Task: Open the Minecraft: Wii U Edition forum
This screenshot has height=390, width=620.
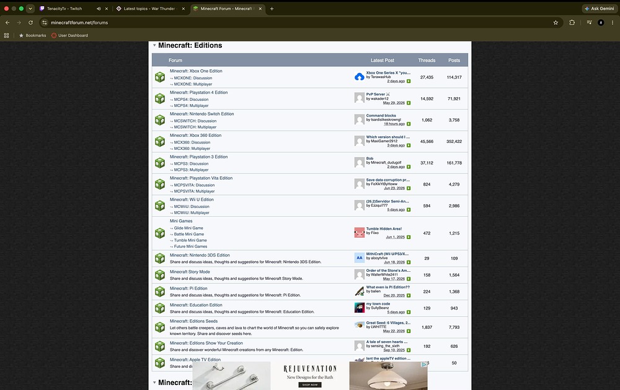Action: [x=192, y=200]
